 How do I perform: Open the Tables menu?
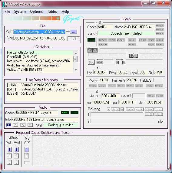(52, 12)
